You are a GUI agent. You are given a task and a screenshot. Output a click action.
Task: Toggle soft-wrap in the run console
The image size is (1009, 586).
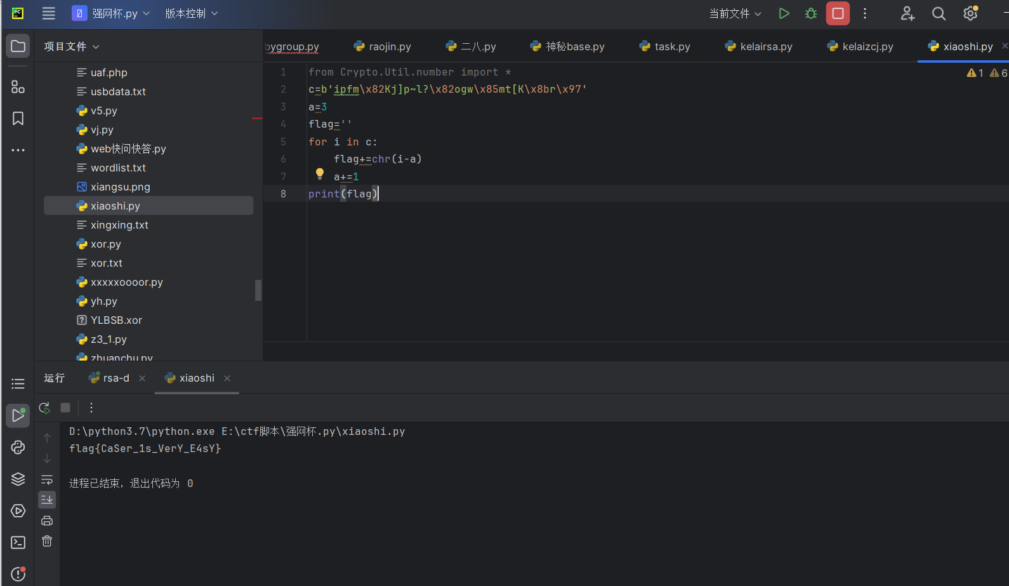(x=47, y=479)
